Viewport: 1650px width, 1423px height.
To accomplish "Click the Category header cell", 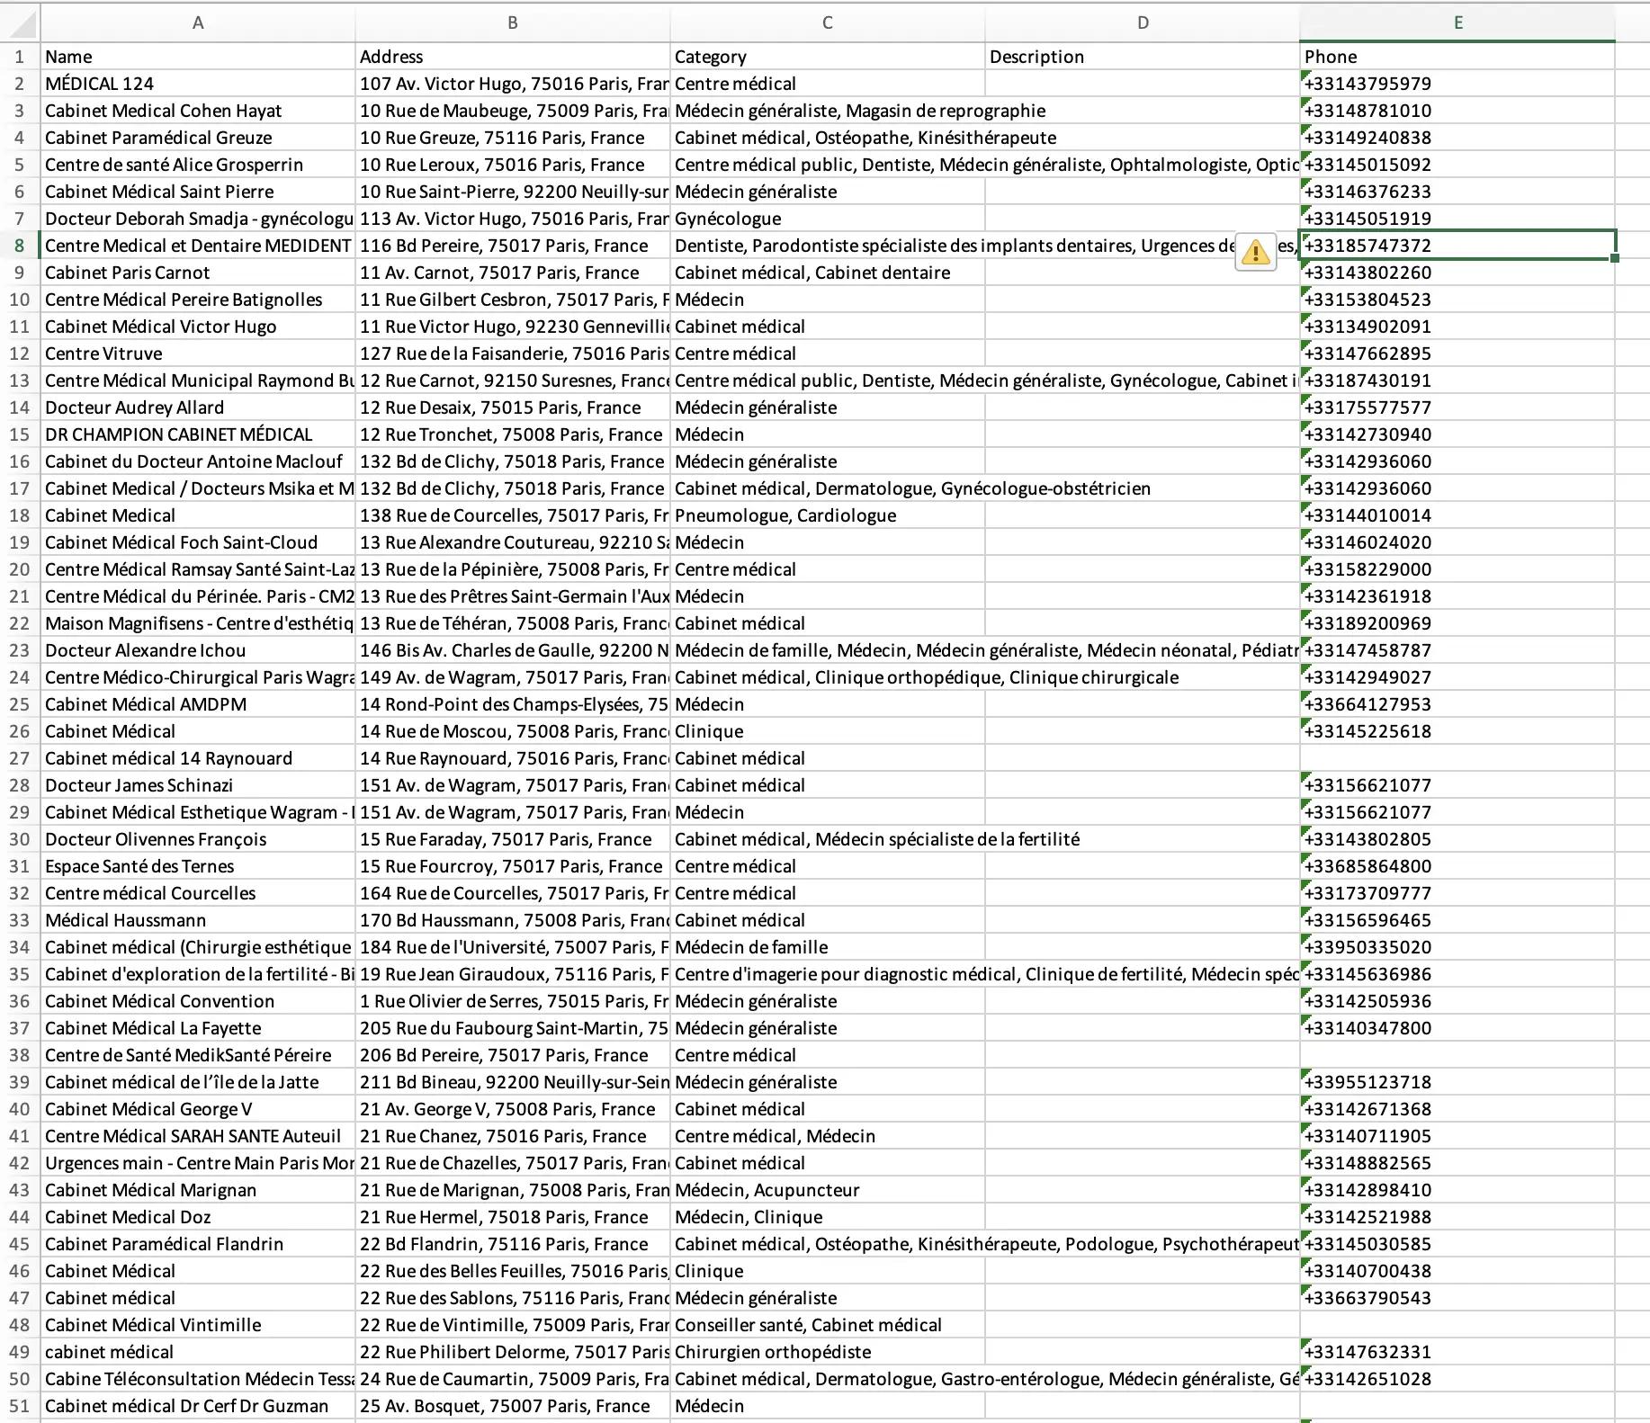I will (828, 57).
